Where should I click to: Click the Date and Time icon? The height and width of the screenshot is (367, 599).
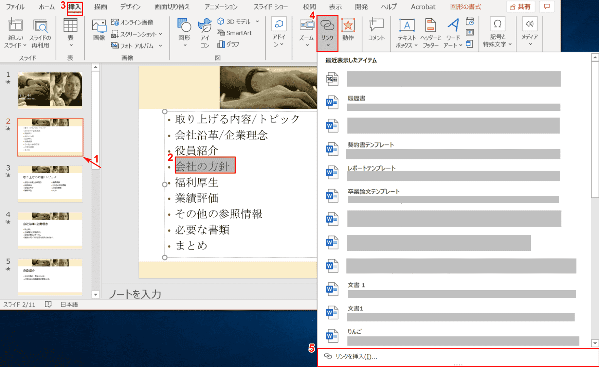pos(470,22)
